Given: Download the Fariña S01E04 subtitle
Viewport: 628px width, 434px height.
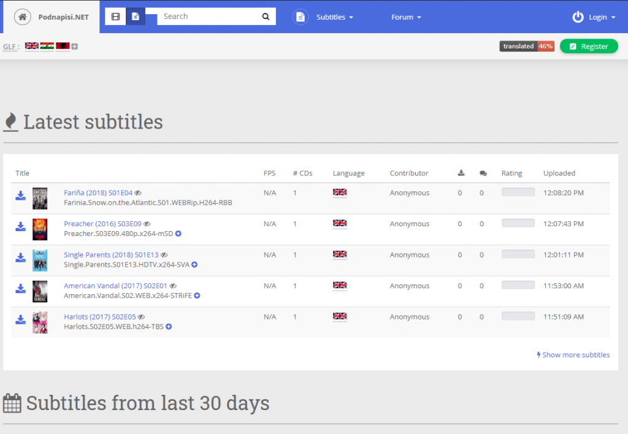Looking at the screenshot, I should [21, 196].
